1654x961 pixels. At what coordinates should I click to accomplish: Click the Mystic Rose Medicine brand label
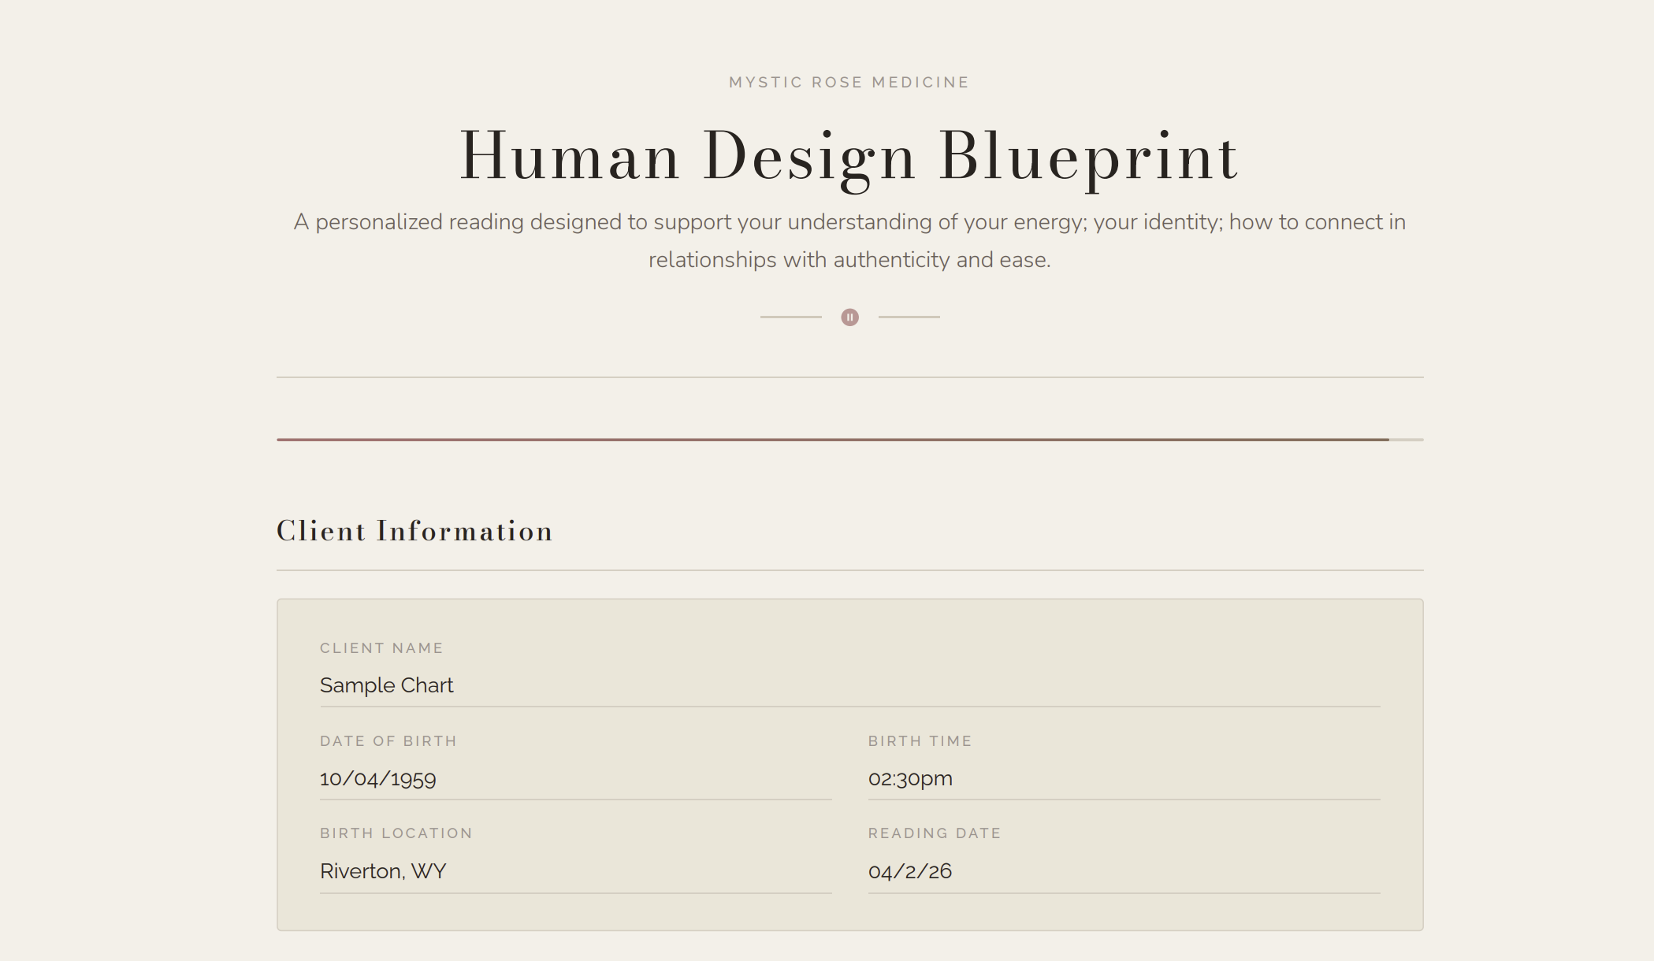point(847,81)
